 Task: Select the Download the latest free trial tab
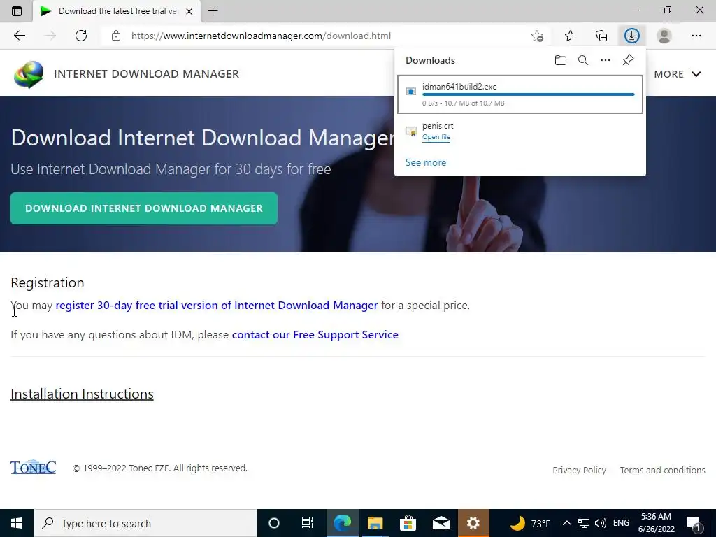coord(117,11)
